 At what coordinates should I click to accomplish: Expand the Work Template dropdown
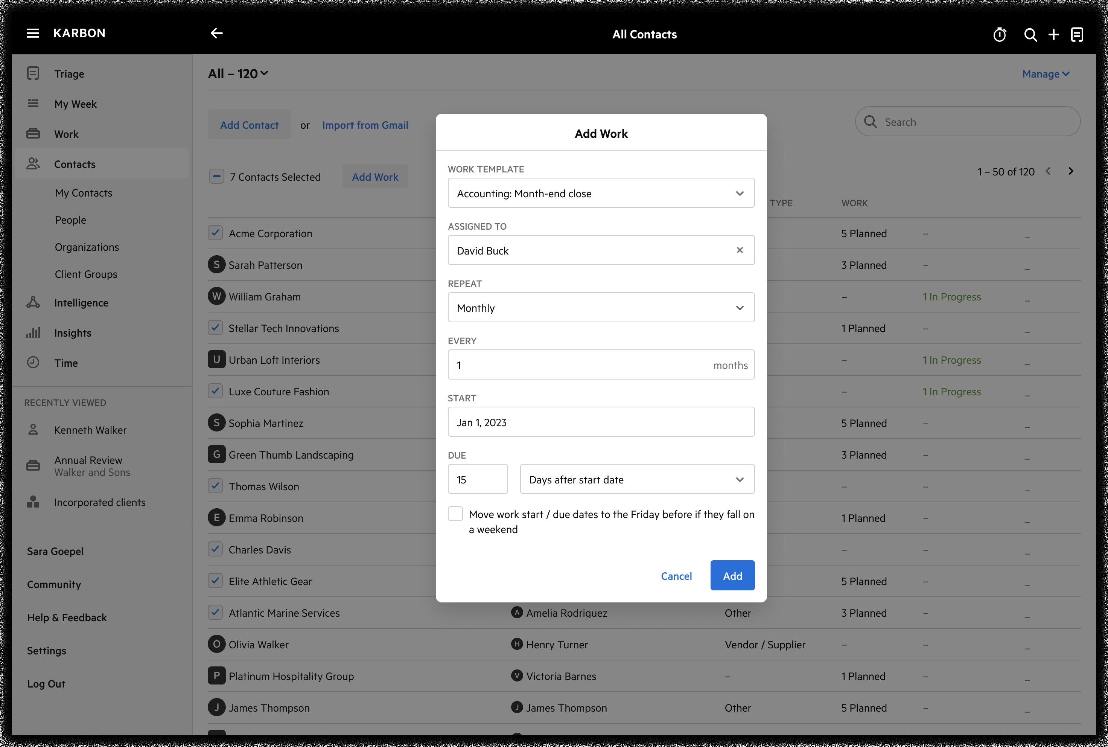[x=601, y=193]
